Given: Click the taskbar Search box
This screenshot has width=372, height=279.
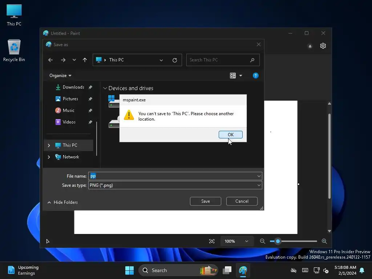Looking at the screenshot, I should (178, 270).
